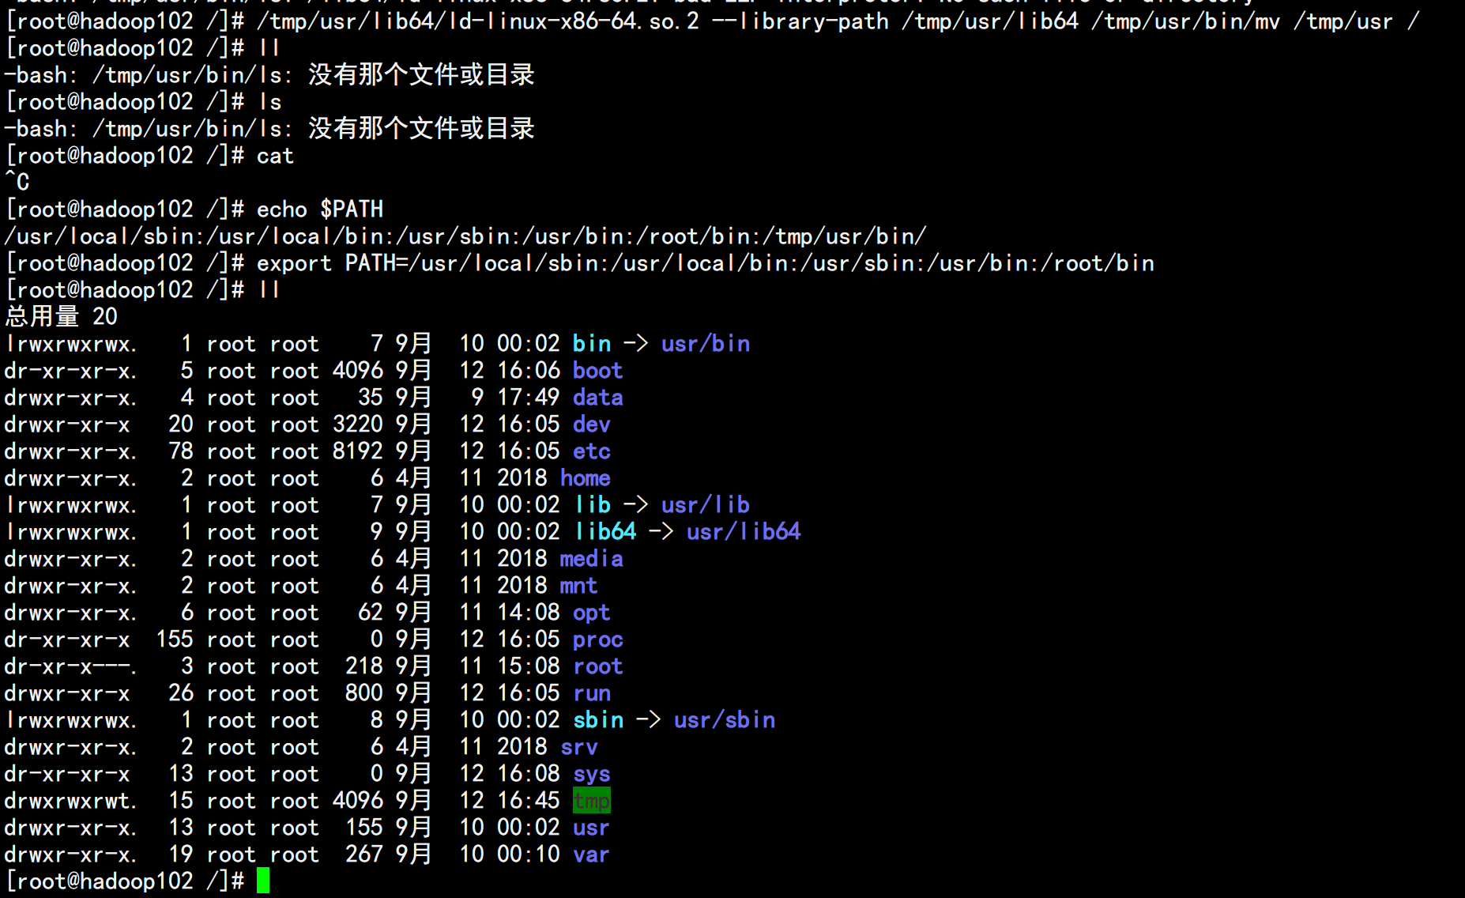Click the 'var' directory entry
This screenshot has height=898, width=1465.
591,855
